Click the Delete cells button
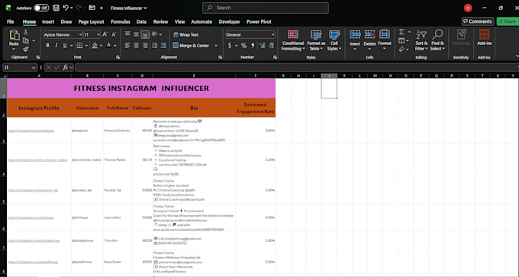This screenshot has height=277, width=519. (x=369, y=40)
